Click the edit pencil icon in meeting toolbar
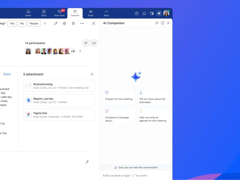The height and width of the screenshot is (180, 240). coord(56,23)
